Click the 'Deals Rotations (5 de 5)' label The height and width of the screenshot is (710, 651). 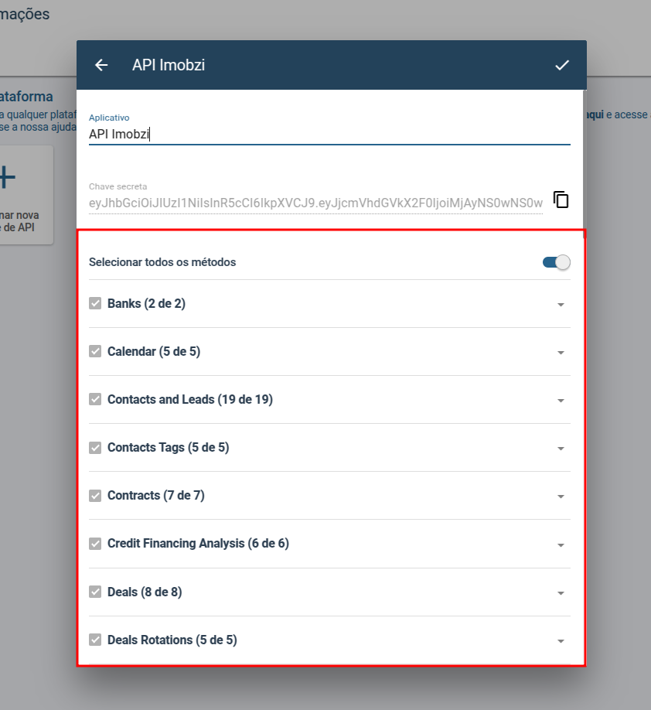pos(172,640)
